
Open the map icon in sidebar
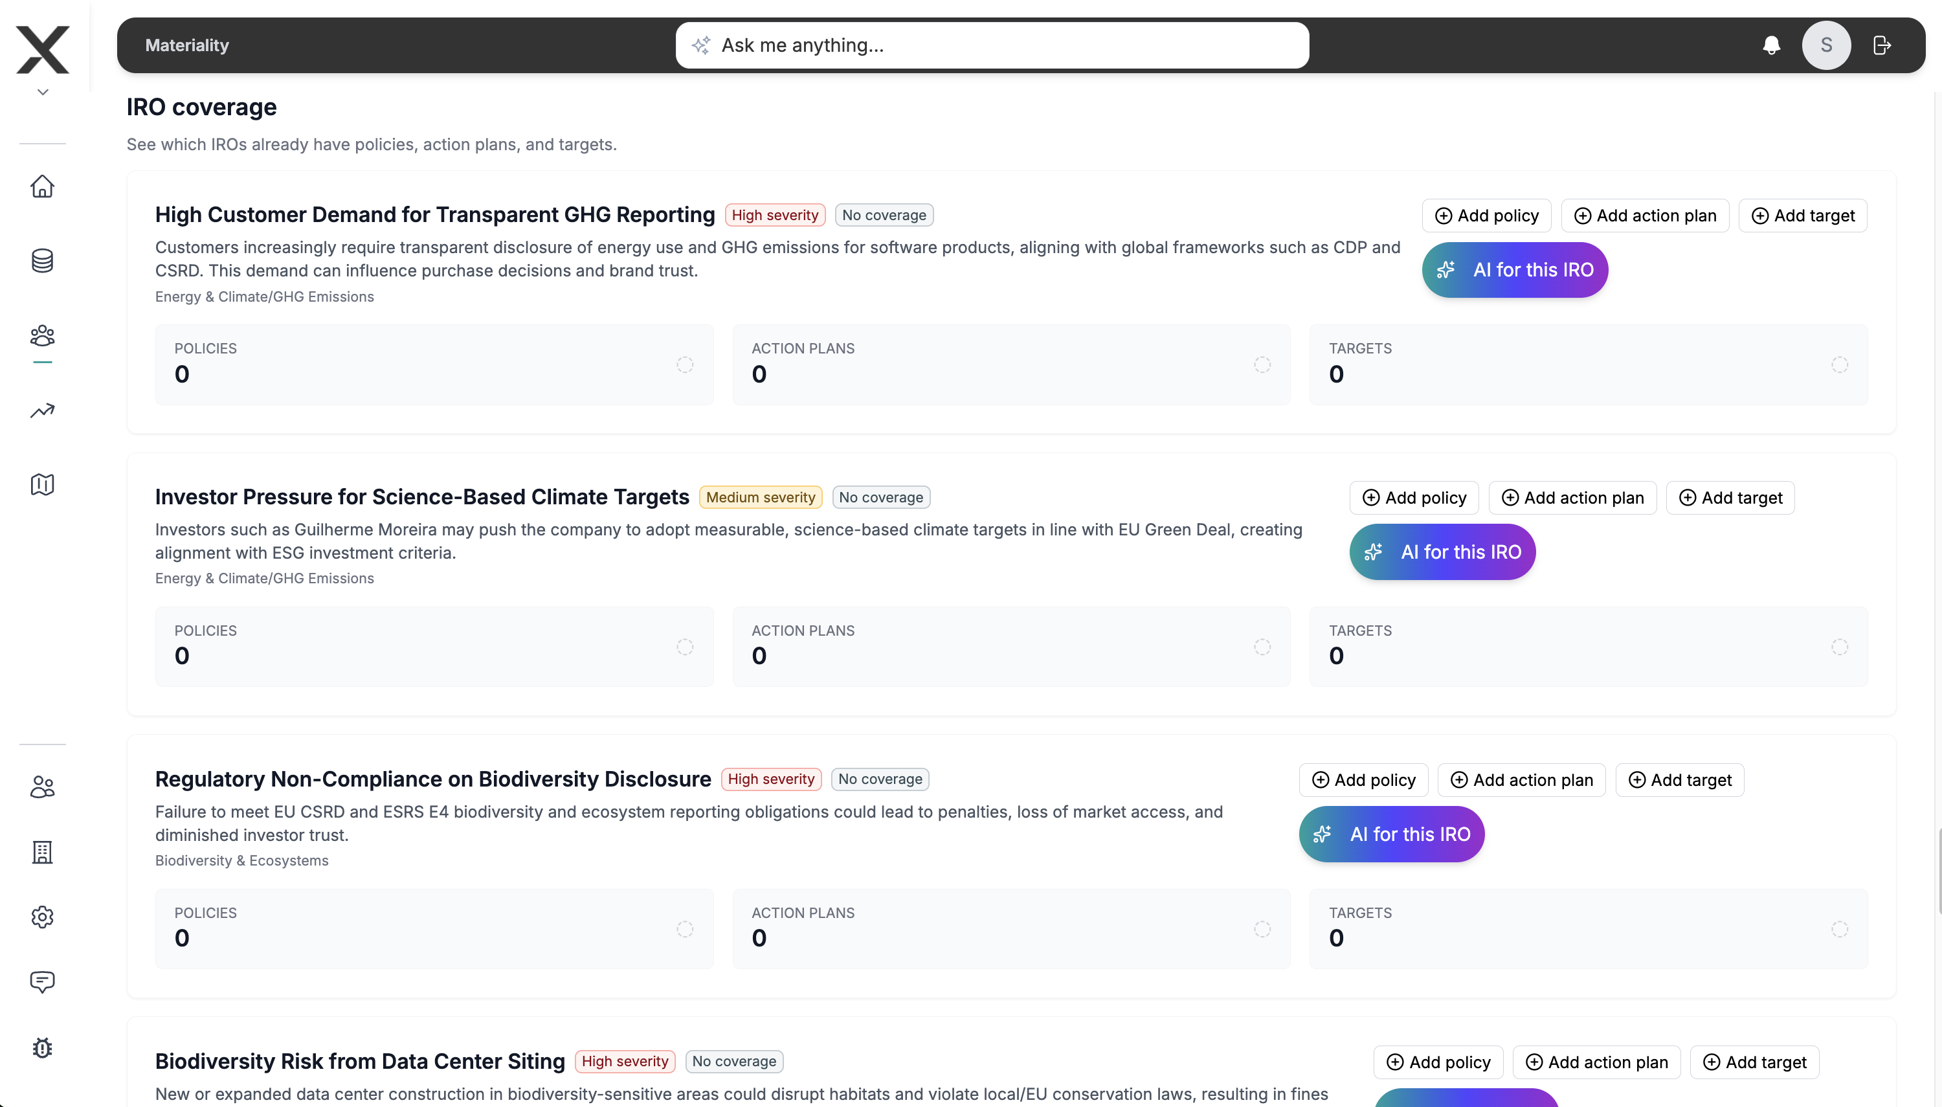click(x=43, y=484)
